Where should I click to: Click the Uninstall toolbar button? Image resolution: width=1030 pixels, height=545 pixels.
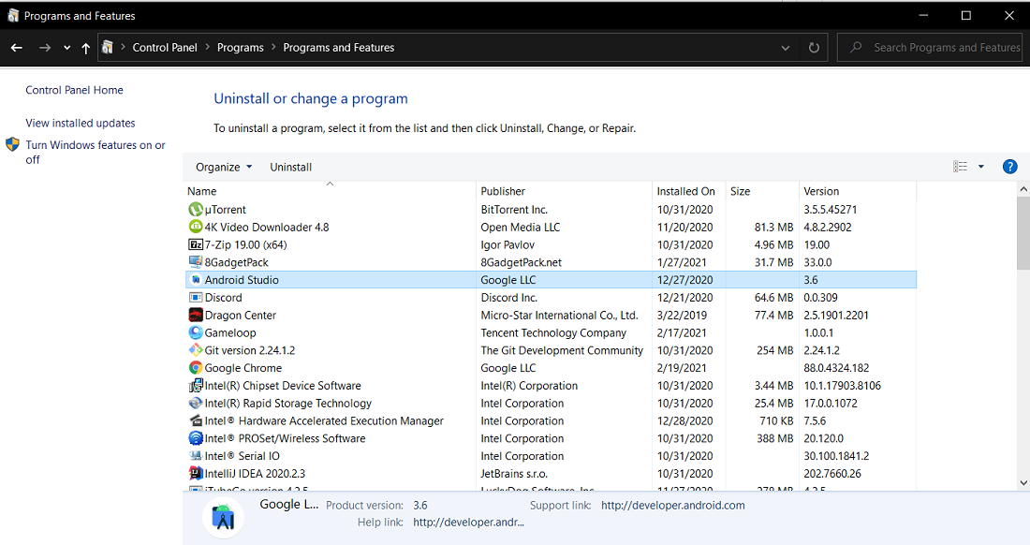pyautogui.click(x=291, y=167)
